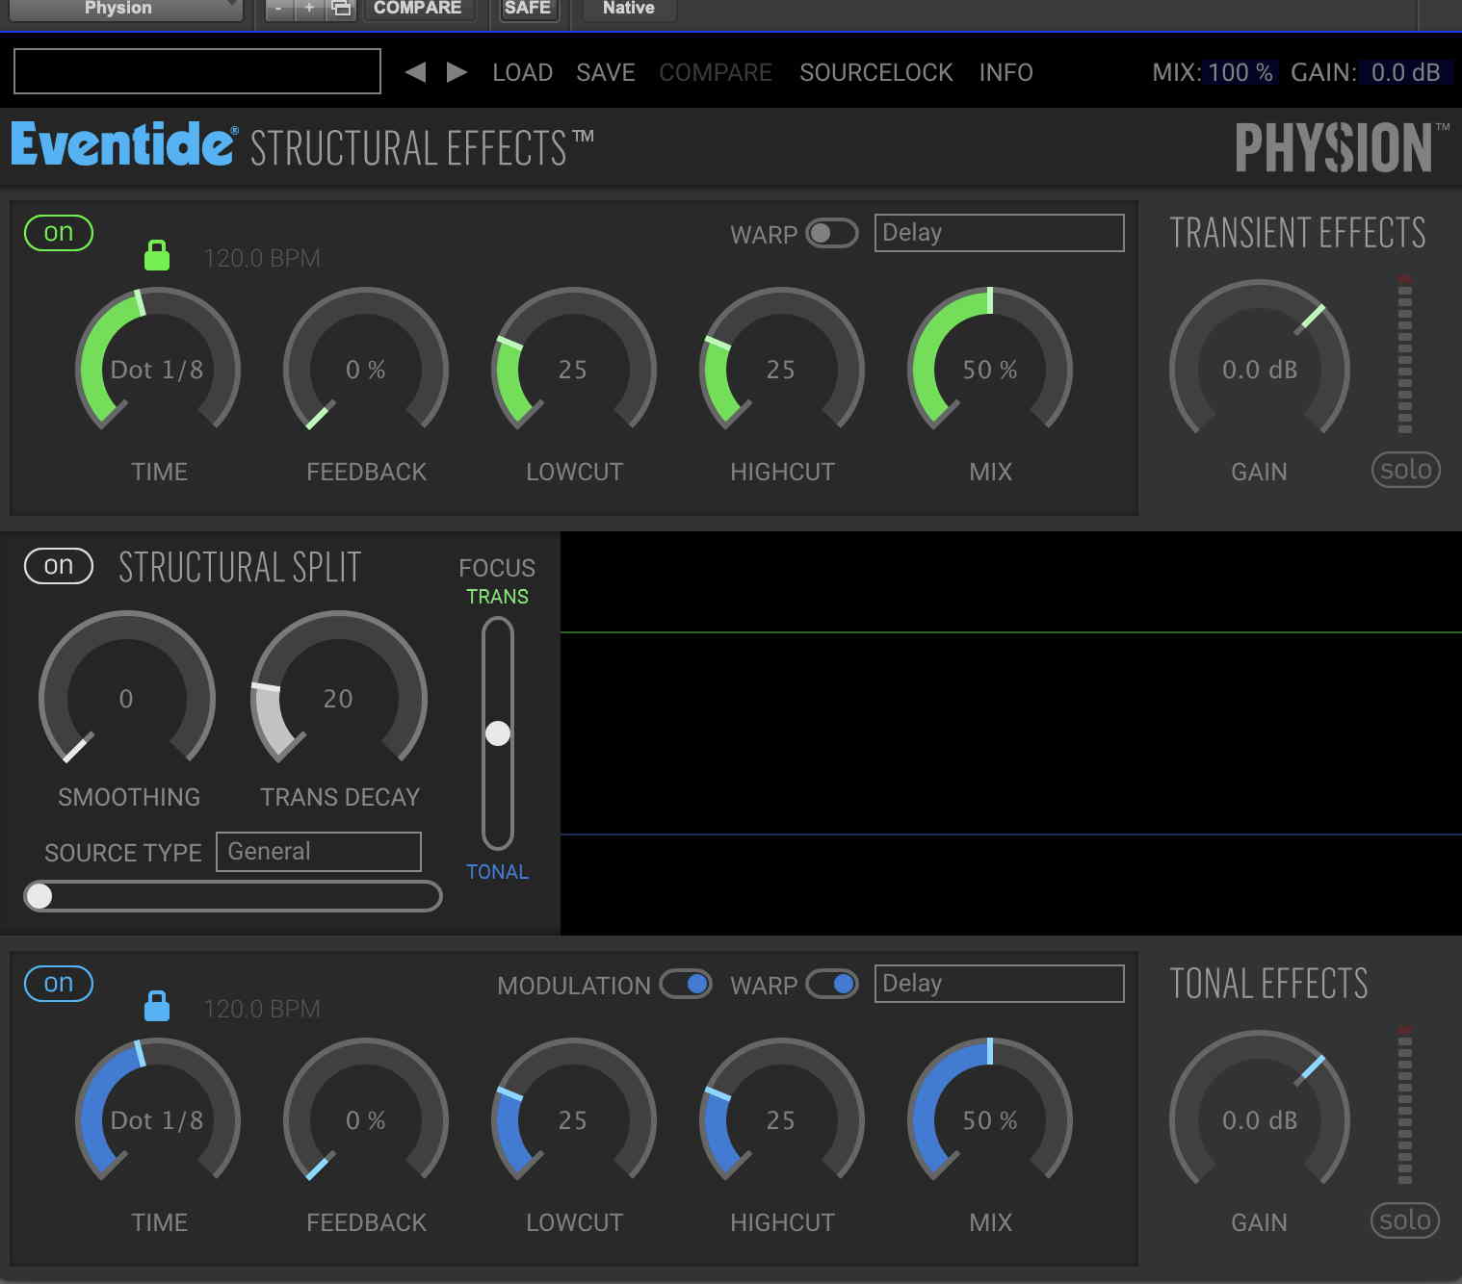The image size is (1462, 1284).
Task: Click the global MIX value 100 %
Action: tap(1240, 72)
